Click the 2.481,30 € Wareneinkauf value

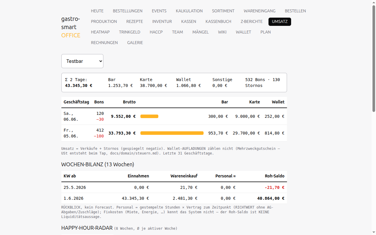click(185, 198)
